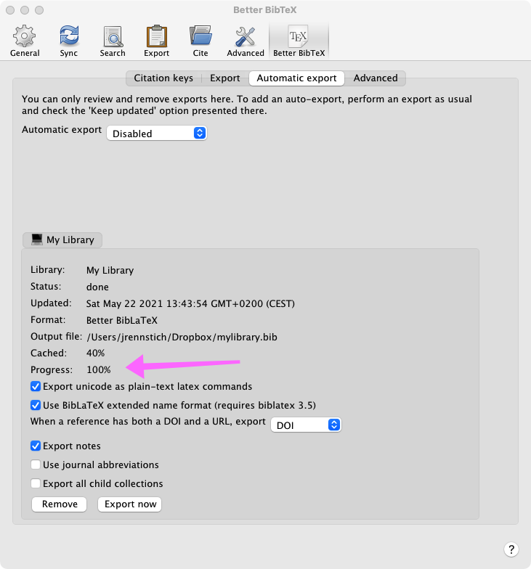Select the Automatic export tab
The image size is (531, 569).
pos(296,78)
